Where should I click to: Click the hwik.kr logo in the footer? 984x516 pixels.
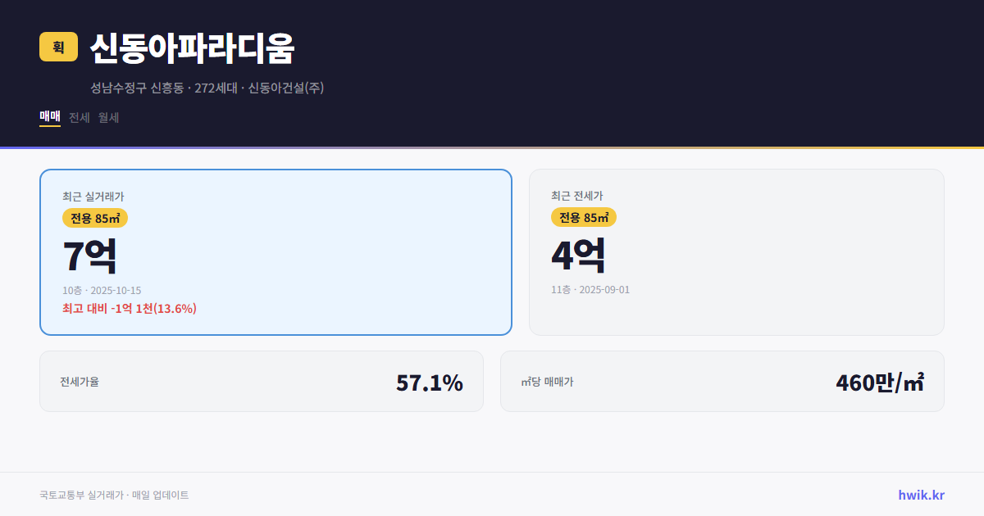coord(920,495)
